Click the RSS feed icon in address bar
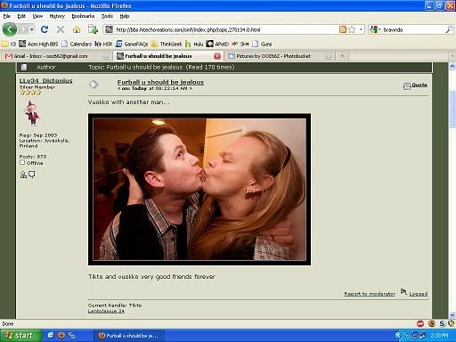 click(x=343, y=29)
